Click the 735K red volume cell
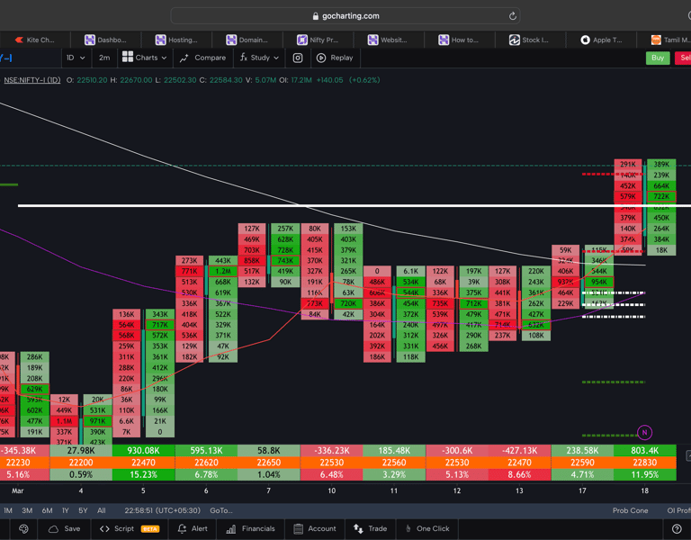Screen dimensions: 691x540 (x=440, y=303)
